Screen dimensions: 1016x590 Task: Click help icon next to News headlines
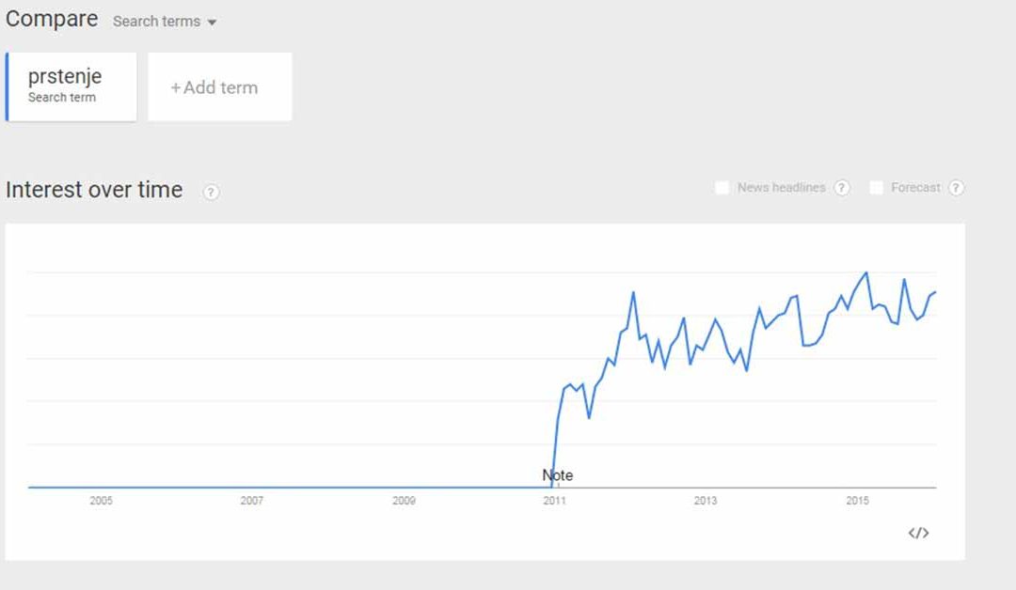click(842, 188)
